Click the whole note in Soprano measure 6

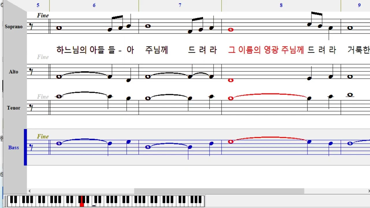(x=59, y=28)
